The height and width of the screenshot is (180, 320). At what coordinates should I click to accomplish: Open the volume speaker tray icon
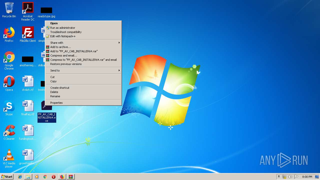coord(290,177)
